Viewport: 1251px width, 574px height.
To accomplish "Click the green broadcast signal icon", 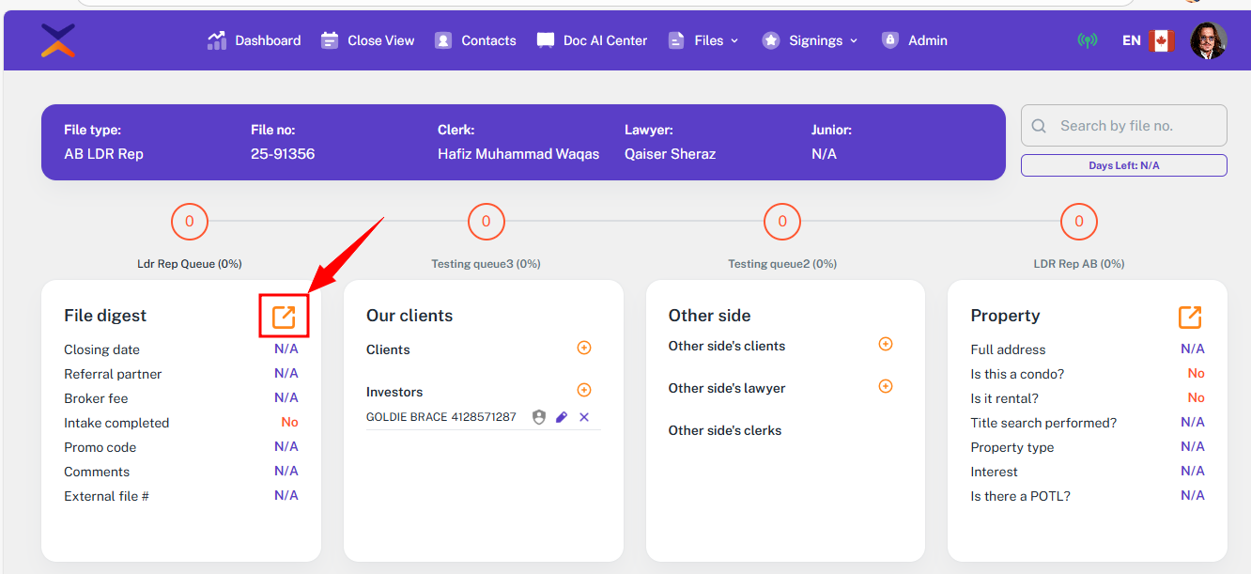I will coord(1087,40).
